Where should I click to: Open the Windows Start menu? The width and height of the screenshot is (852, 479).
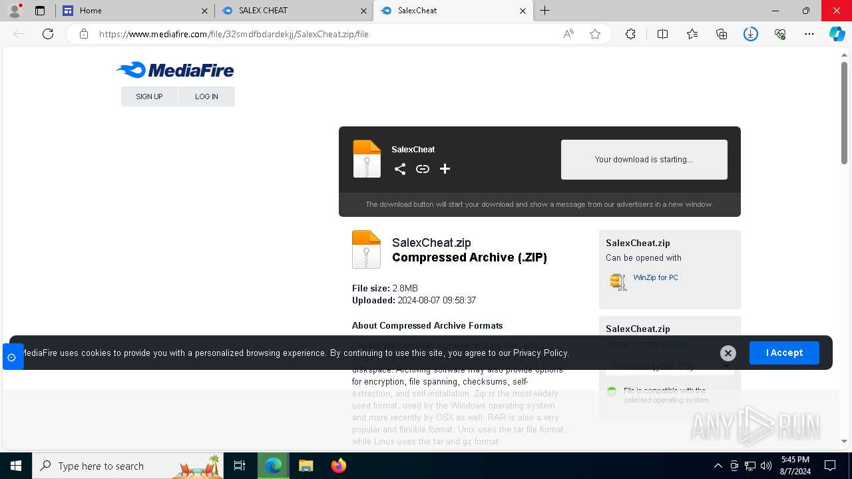point(16,466)
